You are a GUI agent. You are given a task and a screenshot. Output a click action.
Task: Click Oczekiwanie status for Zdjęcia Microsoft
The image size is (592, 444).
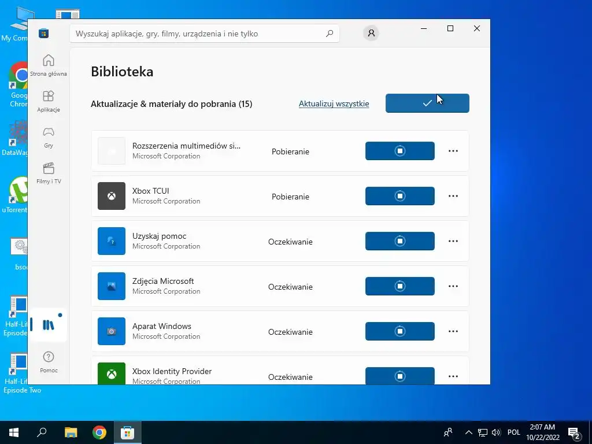point(290,287)
